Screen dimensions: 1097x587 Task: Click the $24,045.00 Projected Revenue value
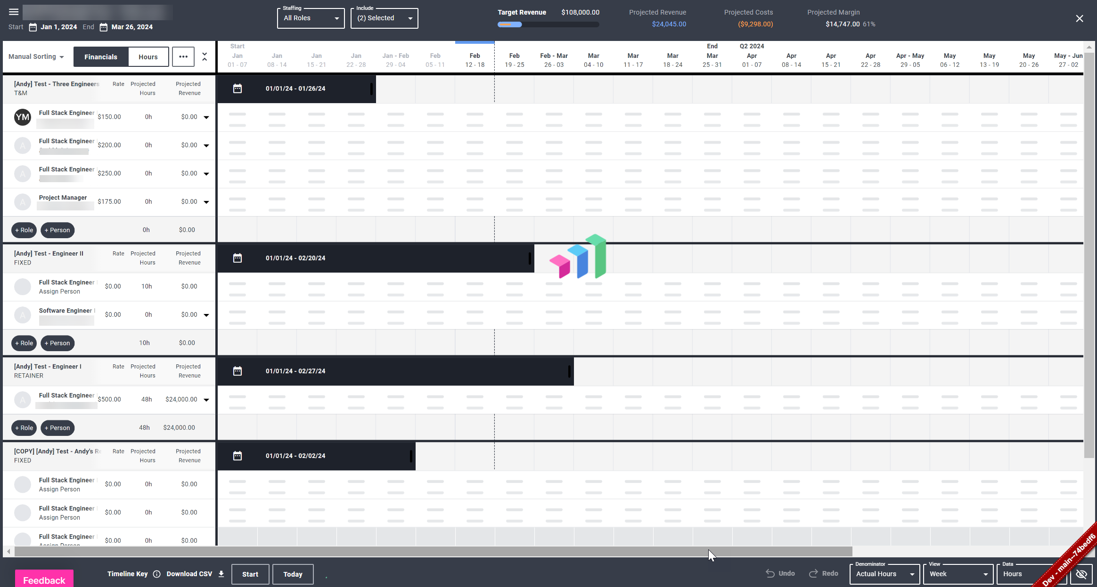tap(669, 24)
